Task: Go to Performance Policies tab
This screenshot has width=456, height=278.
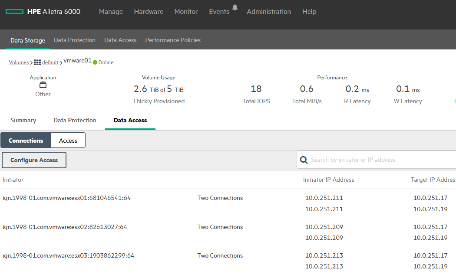Action: (173, 40)
